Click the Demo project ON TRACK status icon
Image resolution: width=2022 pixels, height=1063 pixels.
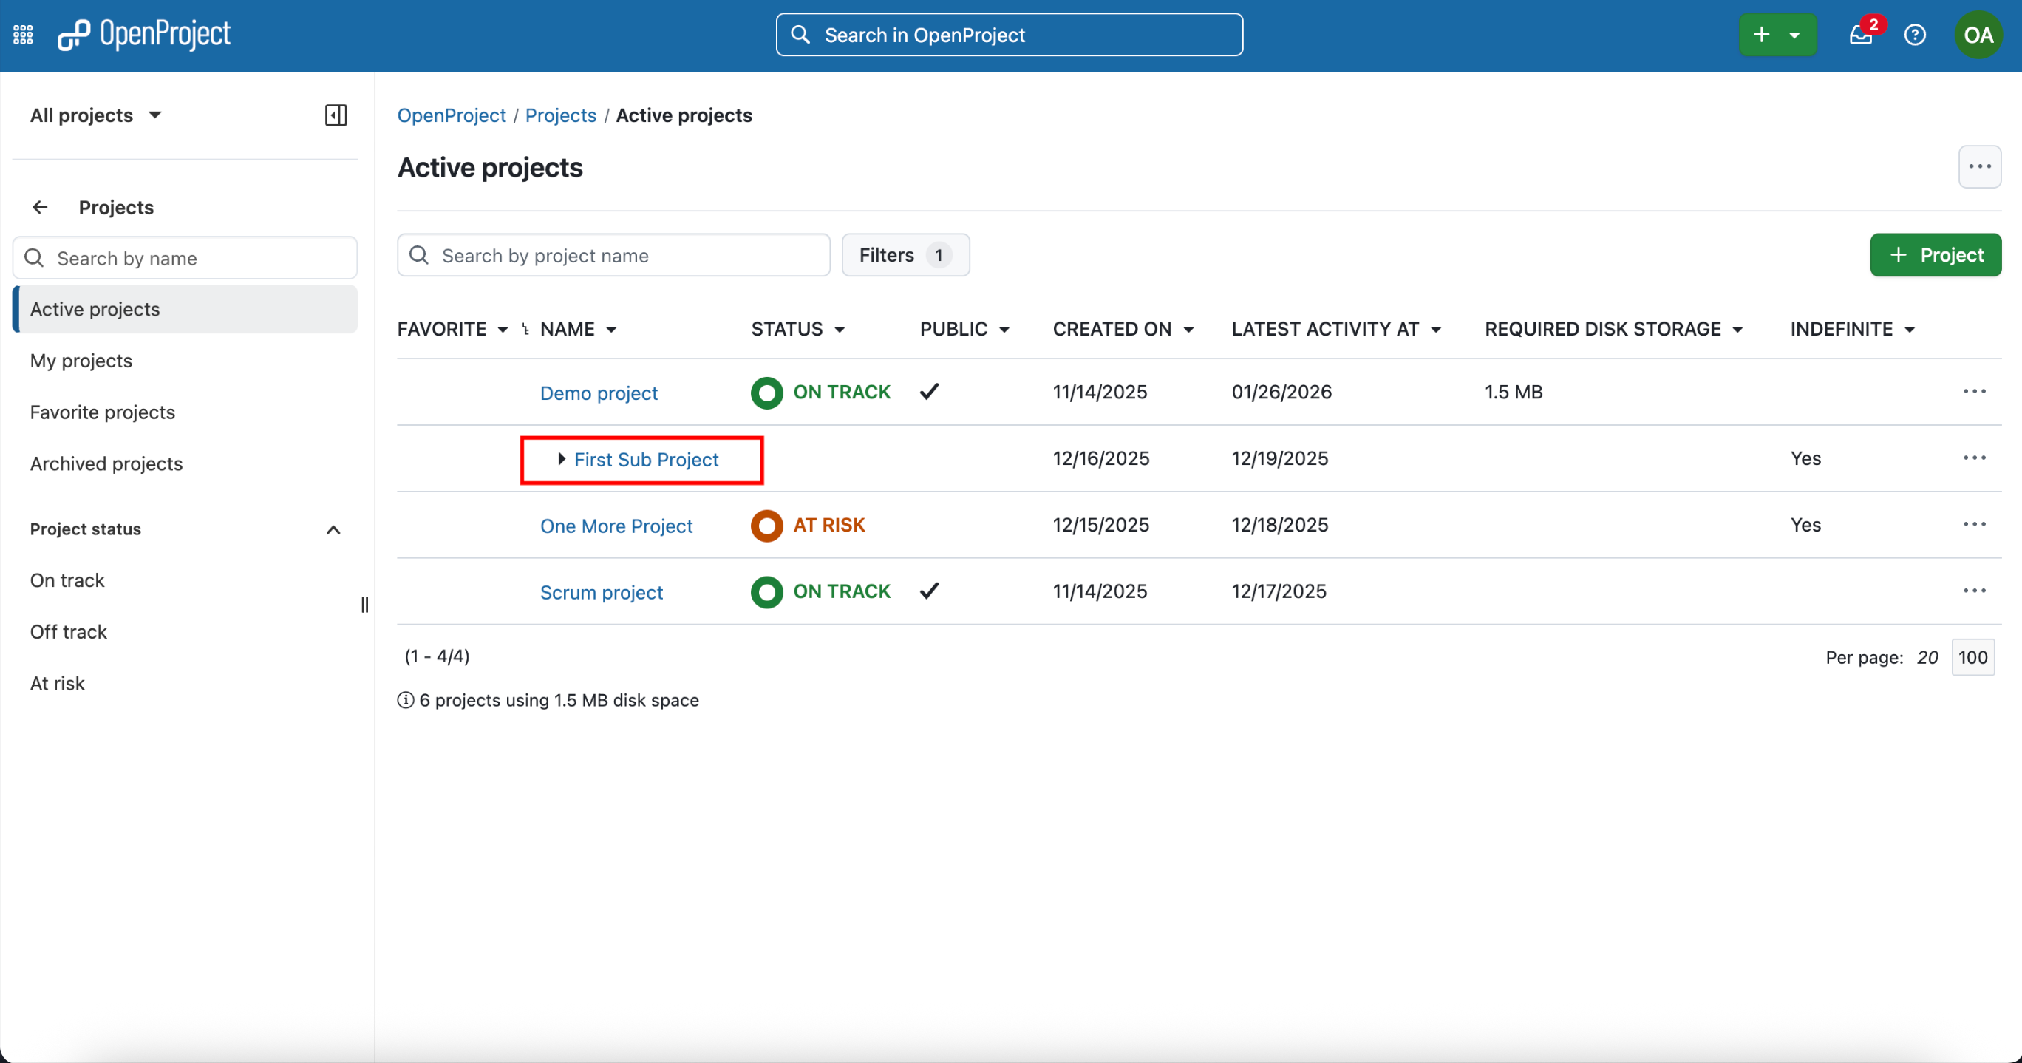point(767,393)
